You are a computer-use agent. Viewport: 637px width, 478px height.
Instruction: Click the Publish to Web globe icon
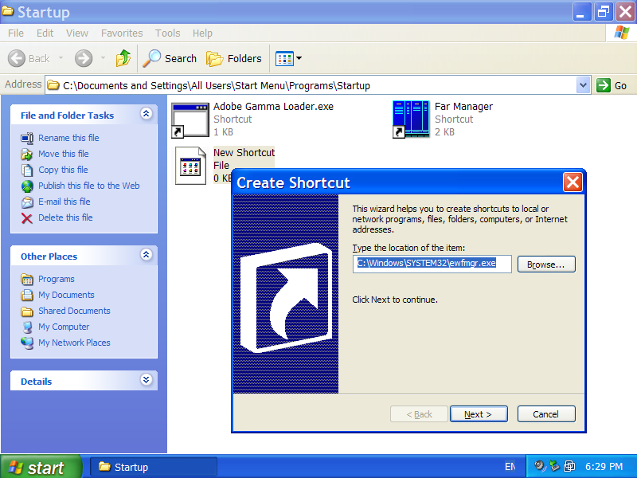27,186
